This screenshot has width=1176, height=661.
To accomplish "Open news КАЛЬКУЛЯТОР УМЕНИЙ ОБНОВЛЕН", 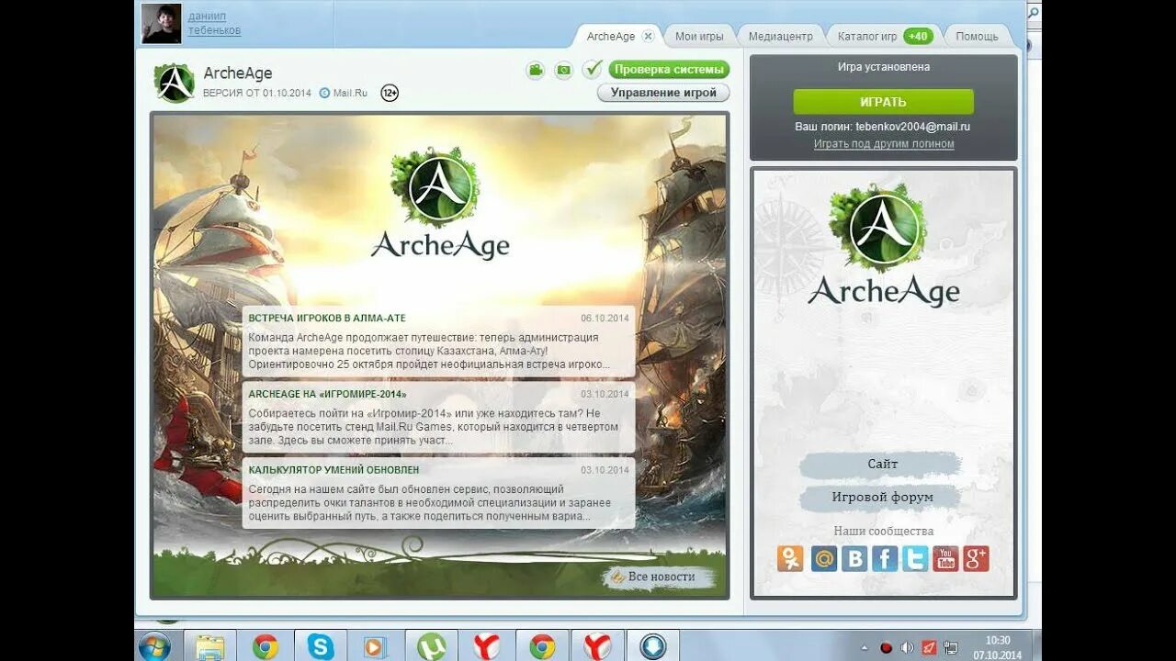I will (334, 470).
